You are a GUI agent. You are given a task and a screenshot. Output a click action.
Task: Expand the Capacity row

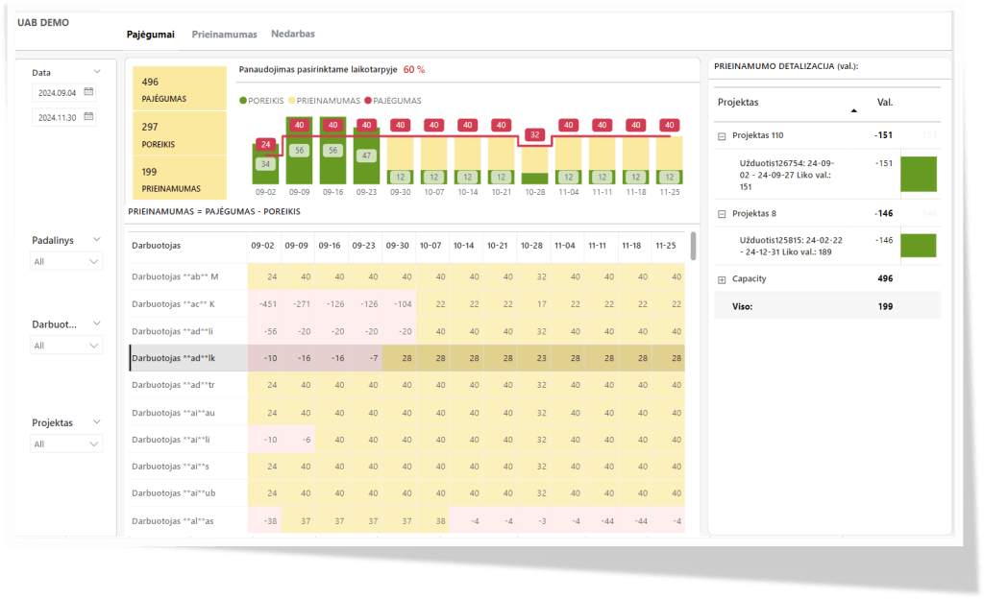[x=722, y=279]
